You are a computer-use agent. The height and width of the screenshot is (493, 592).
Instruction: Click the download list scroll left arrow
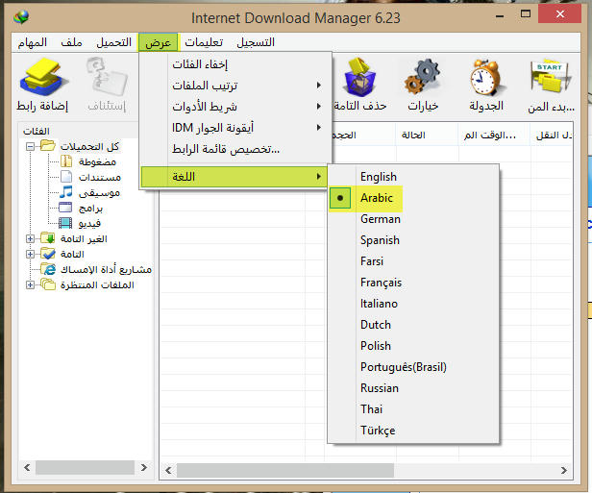[168, 470]
